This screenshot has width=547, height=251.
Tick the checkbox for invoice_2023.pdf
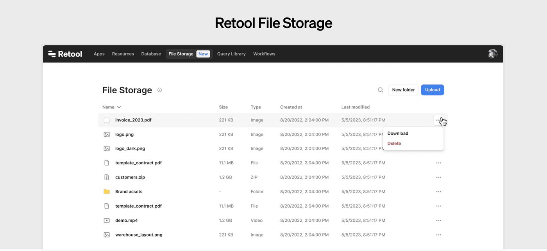[107, 120]
